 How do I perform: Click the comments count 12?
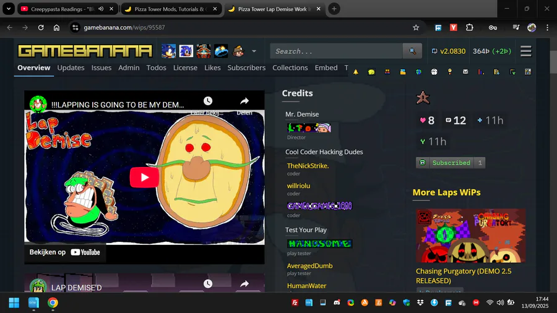point(456,121)
